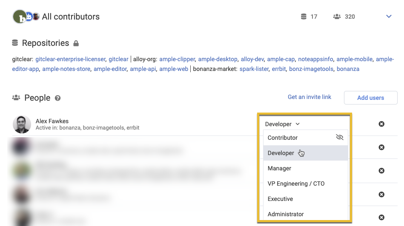The height and width of the screenshot is (226, 404).
Task: Click the repository count icon showing 17
Action: [x=304, y=17]
